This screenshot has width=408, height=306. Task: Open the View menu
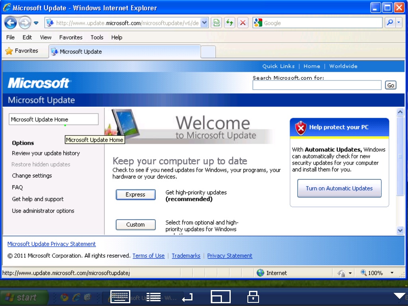pyautogui.click(x=45, y=37)
